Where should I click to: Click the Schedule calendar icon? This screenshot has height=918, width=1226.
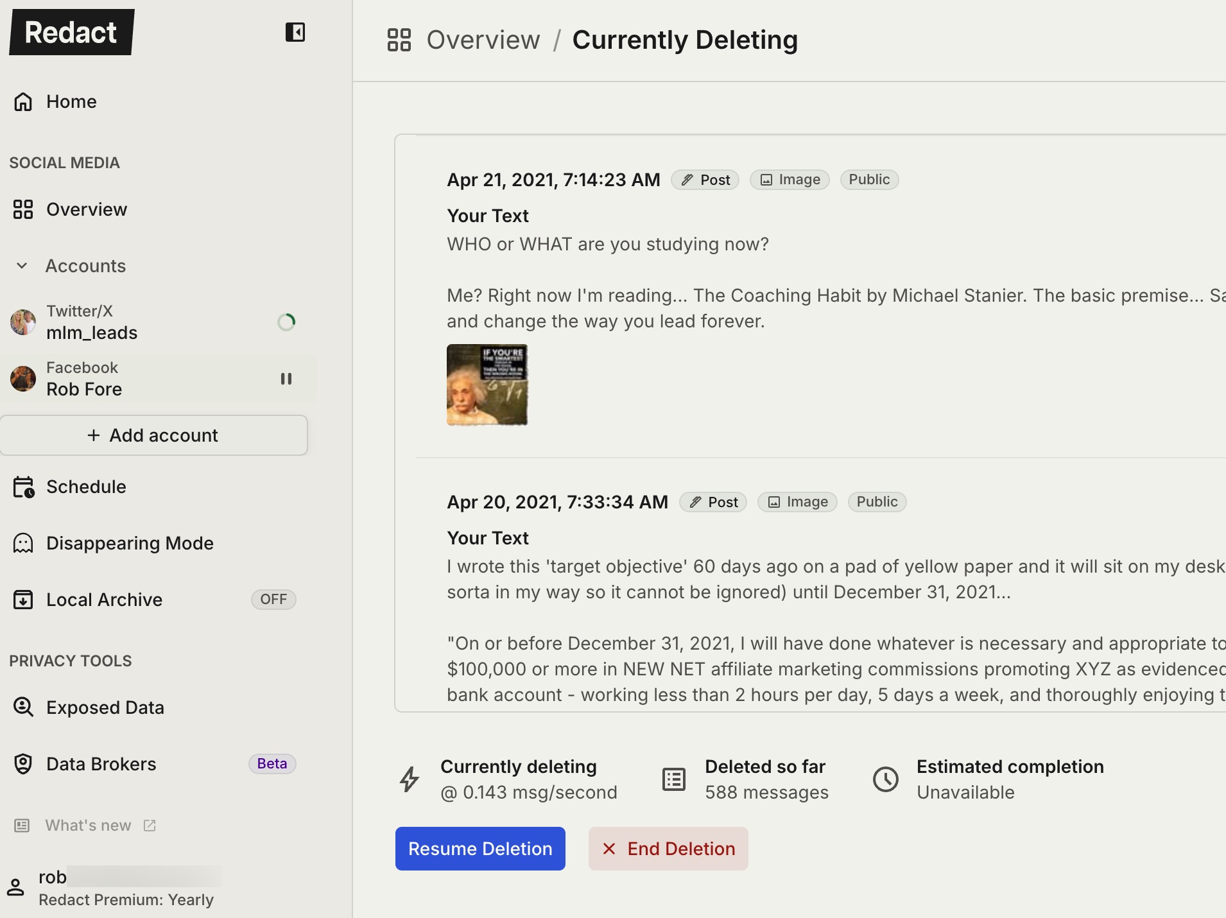pyautogui.click(x=24, y=487)
